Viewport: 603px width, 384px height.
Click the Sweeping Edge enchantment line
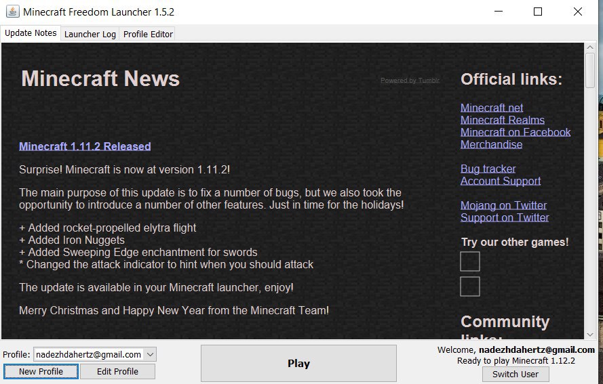pos(138,253)
